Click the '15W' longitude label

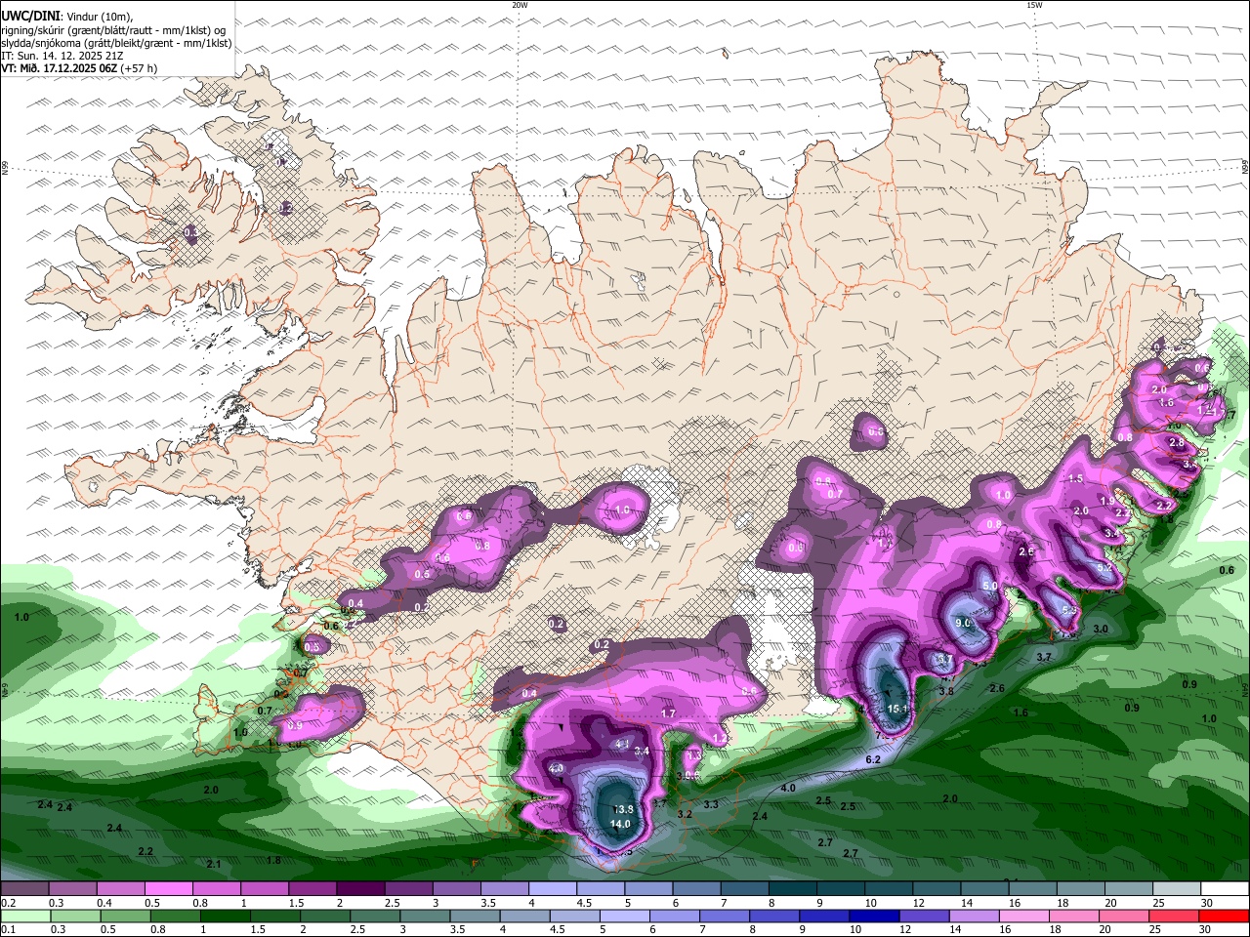point(1034,5)
